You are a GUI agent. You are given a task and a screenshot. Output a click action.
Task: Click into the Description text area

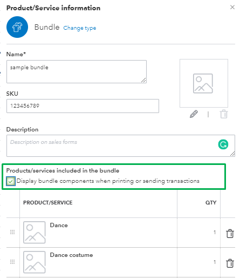point(121,145)
